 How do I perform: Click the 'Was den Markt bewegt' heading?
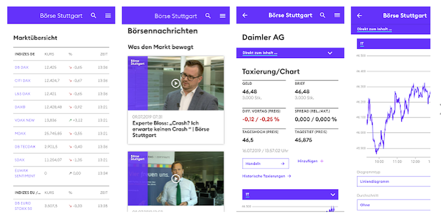pos(161,47)
